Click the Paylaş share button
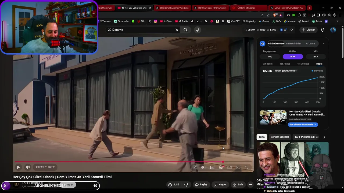 coord(201,184)
